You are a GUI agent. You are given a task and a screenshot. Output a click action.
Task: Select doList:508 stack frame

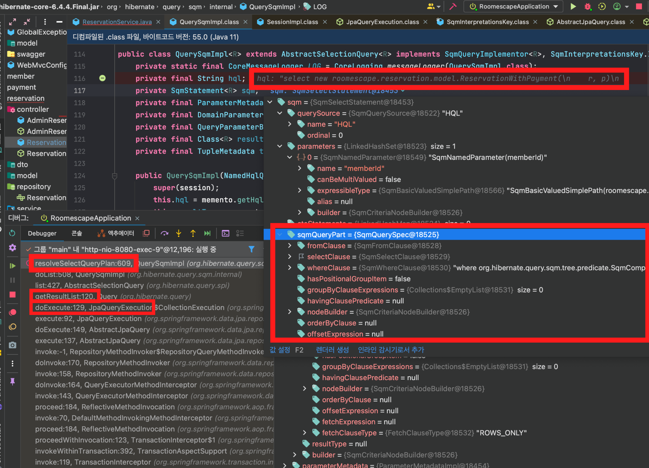(80, 275)
